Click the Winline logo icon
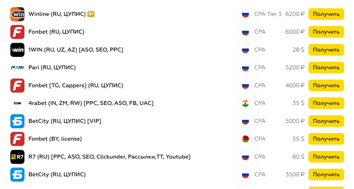The height and width of the screenshot is (189, 354). pyautogui.click(x=17, y=14)
